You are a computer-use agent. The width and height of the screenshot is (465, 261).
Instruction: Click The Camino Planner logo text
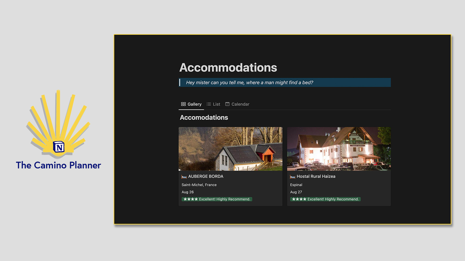click(x=58, y=165)
